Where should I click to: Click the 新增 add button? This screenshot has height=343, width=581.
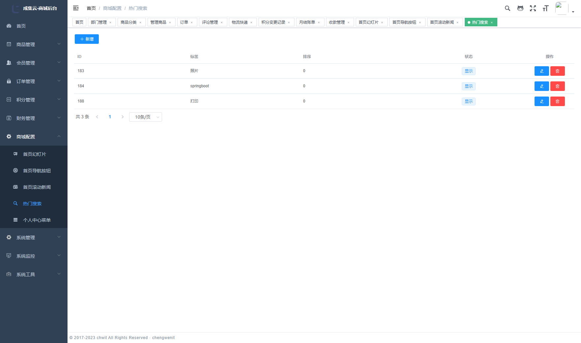pyautogui.click(x=87, y=39)
